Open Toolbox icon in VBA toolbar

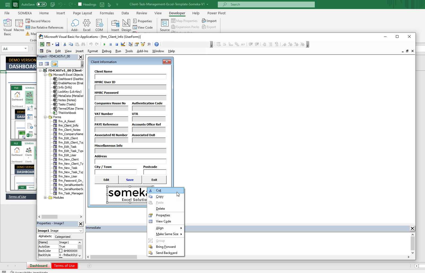click(149, 44)
